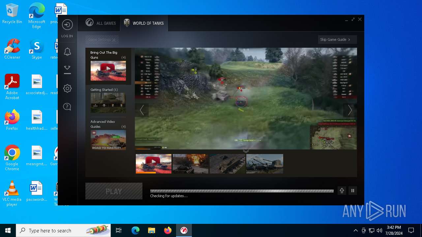The image size is (422, 237).
Task: Open the network icon in system tray
Action: click(x=372, y=230)
